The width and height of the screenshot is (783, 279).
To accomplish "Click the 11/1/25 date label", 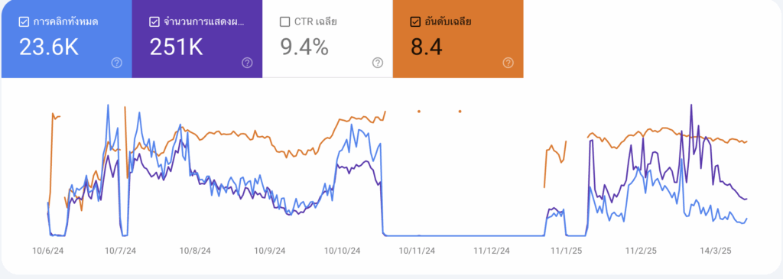I will point(562,251).
